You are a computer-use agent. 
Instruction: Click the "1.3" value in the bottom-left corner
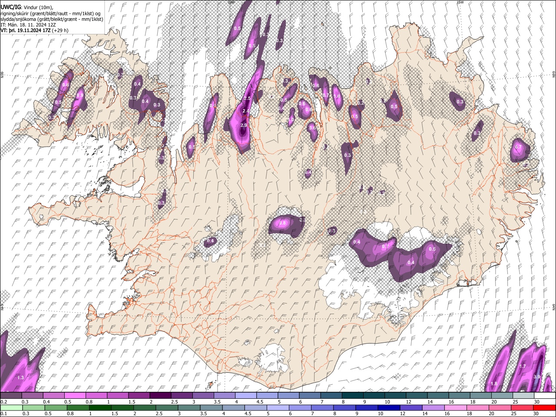pos(20,377)
